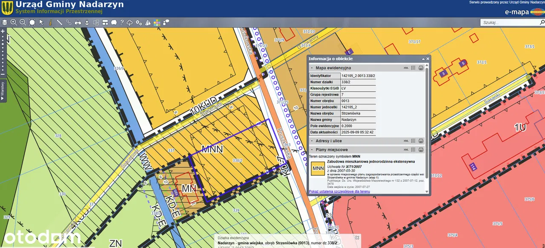545x248 pixels.
Task: Collapse the Adresy i ulice section
Action: tap(312, 141)
